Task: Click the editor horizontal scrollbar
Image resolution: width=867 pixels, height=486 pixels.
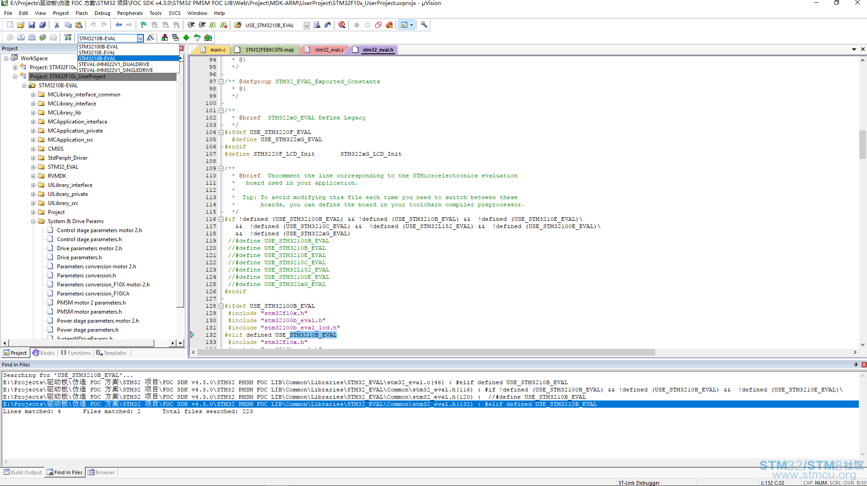Action: (425, 352)
